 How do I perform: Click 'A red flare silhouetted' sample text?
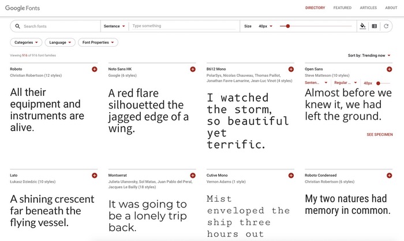[x=148, y=111]
